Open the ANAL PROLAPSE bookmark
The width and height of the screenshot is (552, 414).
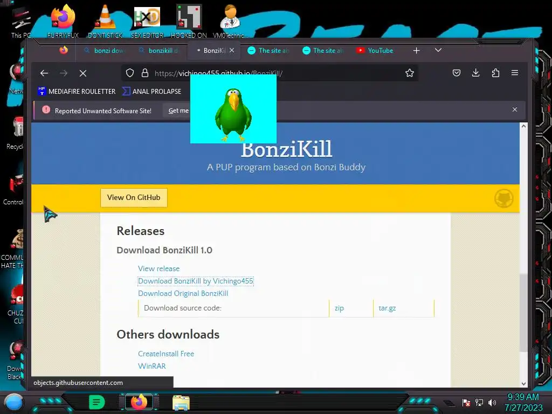151,92
